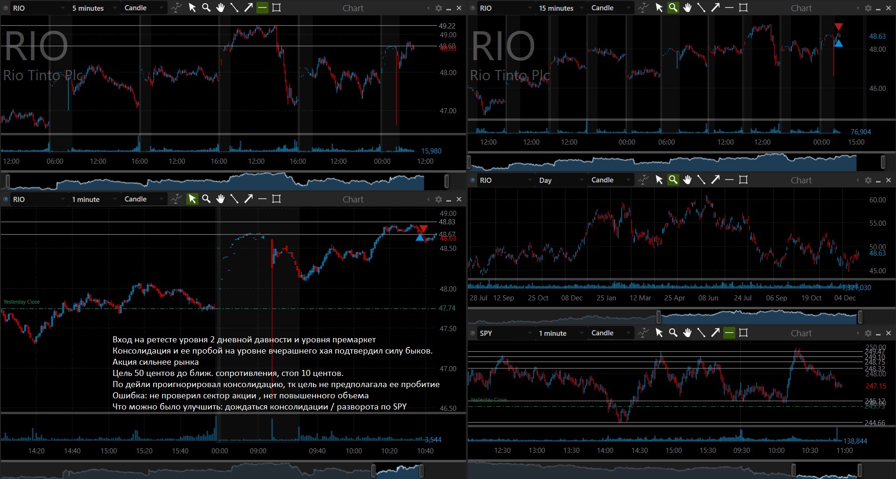
Task: Click the small collapse arrow in SPY chart header
Action: point(858,333)
